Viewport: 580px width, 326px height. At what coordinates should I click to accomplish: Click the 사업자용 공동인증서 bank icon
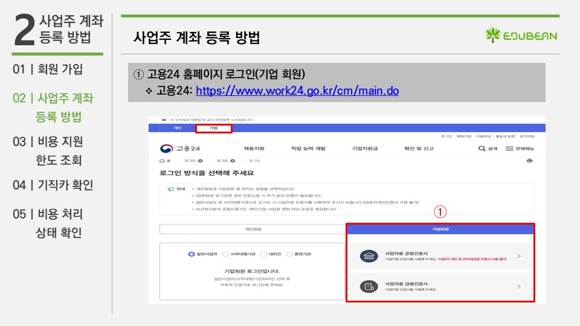367,257
